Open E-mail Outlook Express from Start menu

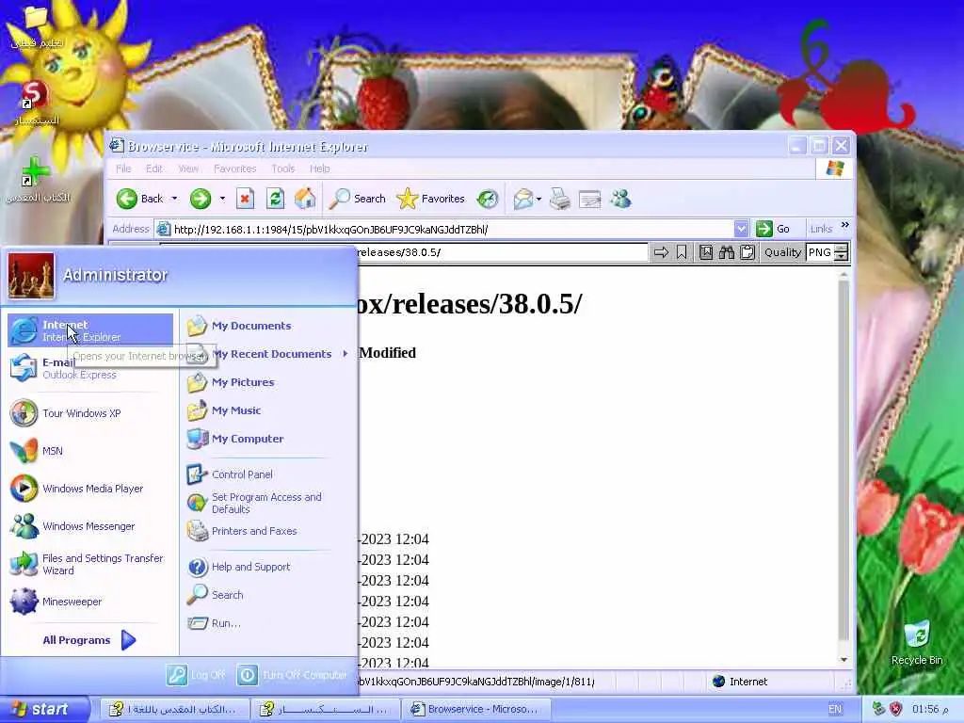(x=90, y=368)
